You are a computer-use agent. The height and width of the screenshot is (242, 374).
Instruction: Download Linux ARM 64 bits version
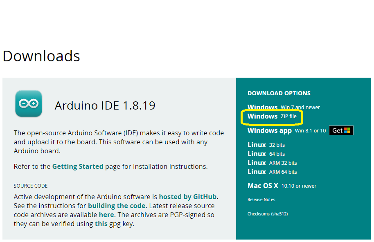(x=272, y=172)
